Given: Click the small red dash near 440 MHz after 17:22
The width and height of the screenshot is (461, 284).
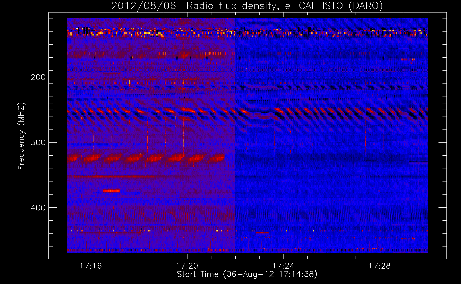Looking at the screenshot, I should pos(262,233).
